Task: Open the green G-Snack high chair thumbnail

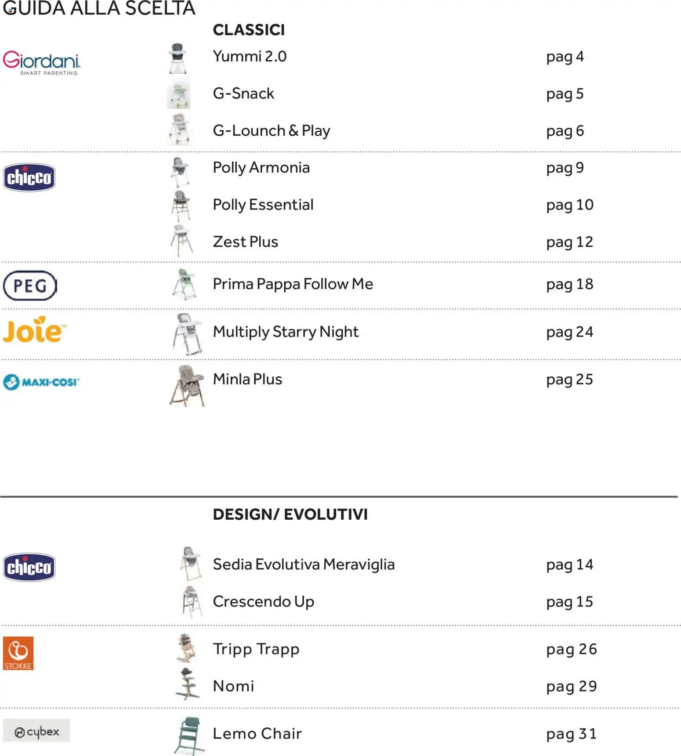Action: point(179,94)
